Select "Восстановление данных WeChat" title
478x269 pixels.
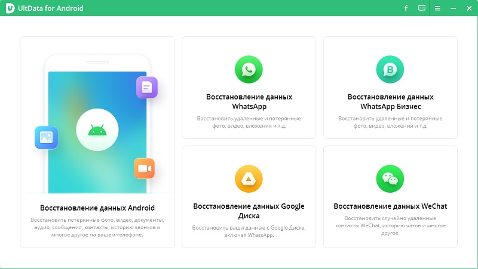click(390, 206)
